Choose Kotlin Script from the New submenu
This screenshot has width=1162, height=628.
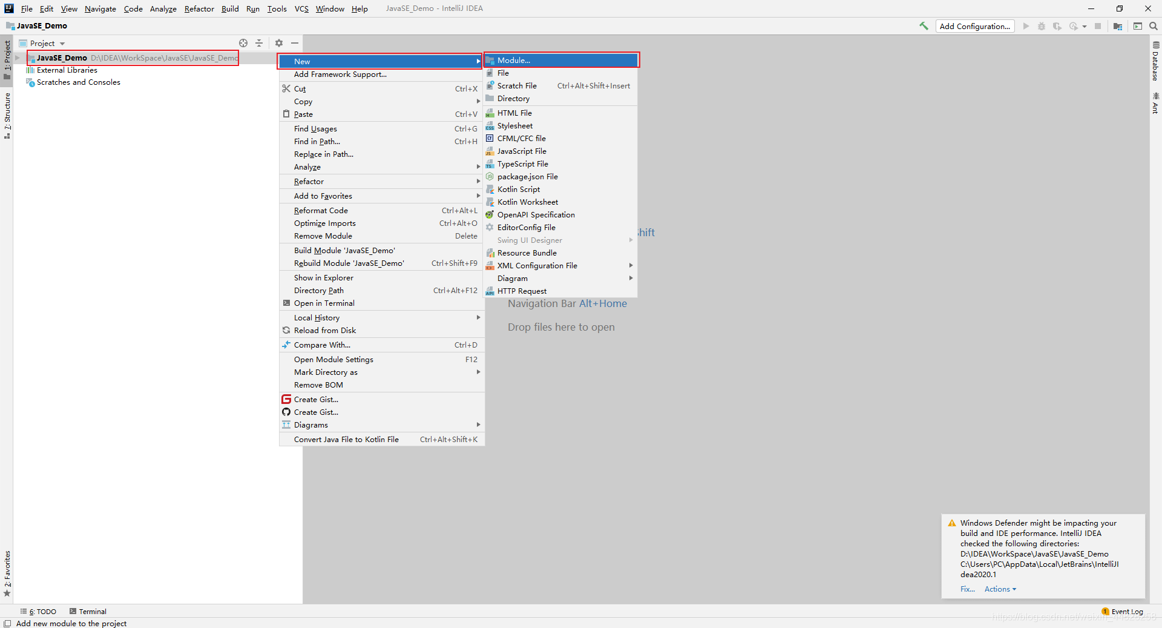point(561,190)
